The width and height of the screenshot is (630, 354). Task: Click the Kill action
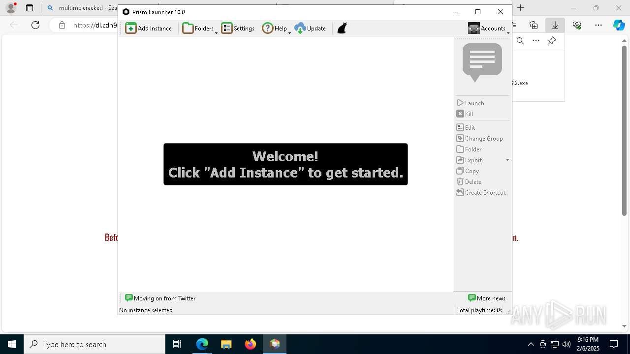click(x=465, y=114)
